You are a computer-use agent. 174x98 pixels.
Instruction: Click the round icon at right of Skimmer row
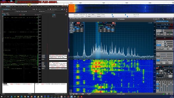pos(66,15)
